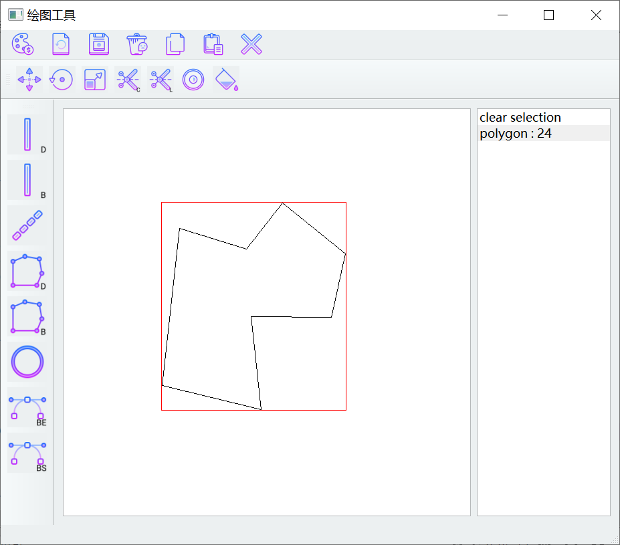Screen dimensions: 620x545
Task: Choose the scissors clip tool marked C
Action: 128,80
